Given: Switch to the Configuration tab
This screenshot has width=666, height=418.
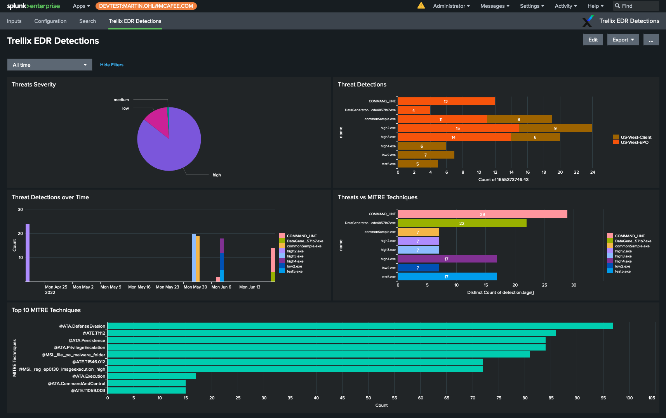Looking at the screenshot, I should pyautogui.click(x=50, y=21).
